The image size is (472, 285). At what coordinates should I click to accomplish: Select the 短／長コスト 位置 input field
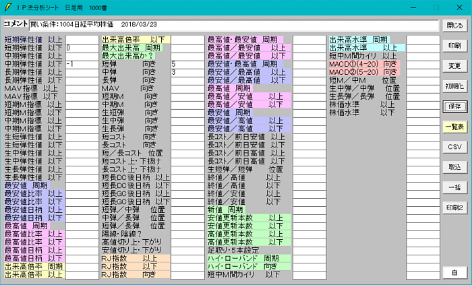click(x=188, y=154)
